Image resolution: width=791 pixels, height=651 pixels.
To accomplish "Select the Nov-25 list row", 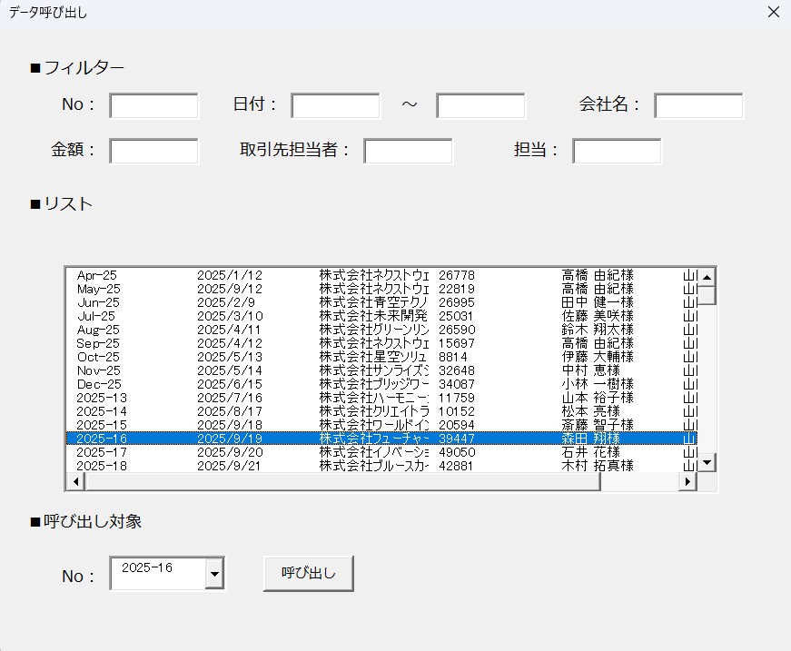I will click(x=381, y=370).
